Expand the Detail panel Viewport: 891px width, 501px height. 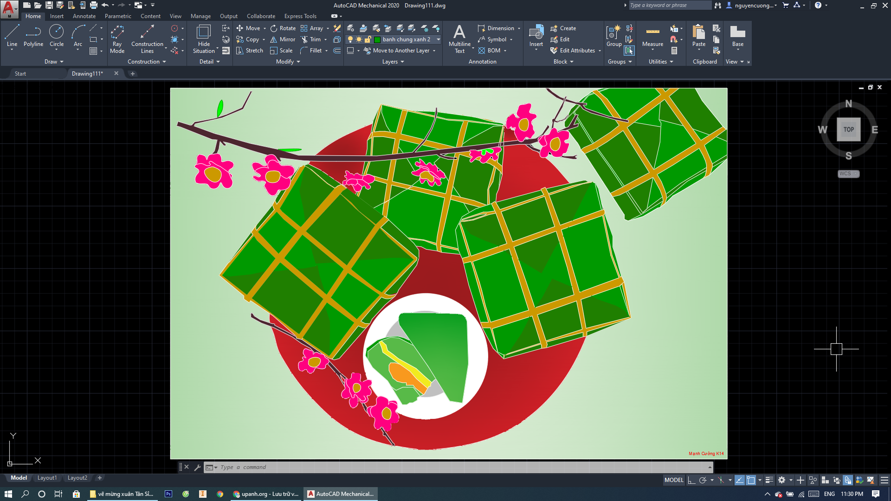(x=210, y=62)
